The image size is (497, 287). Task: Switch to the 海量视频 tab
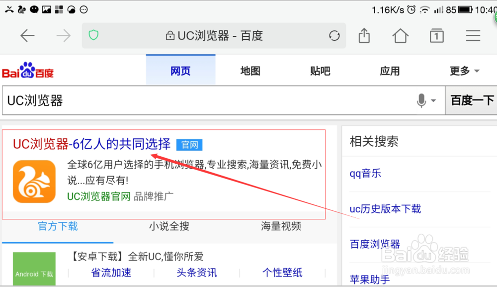click(x=281, y=226)
